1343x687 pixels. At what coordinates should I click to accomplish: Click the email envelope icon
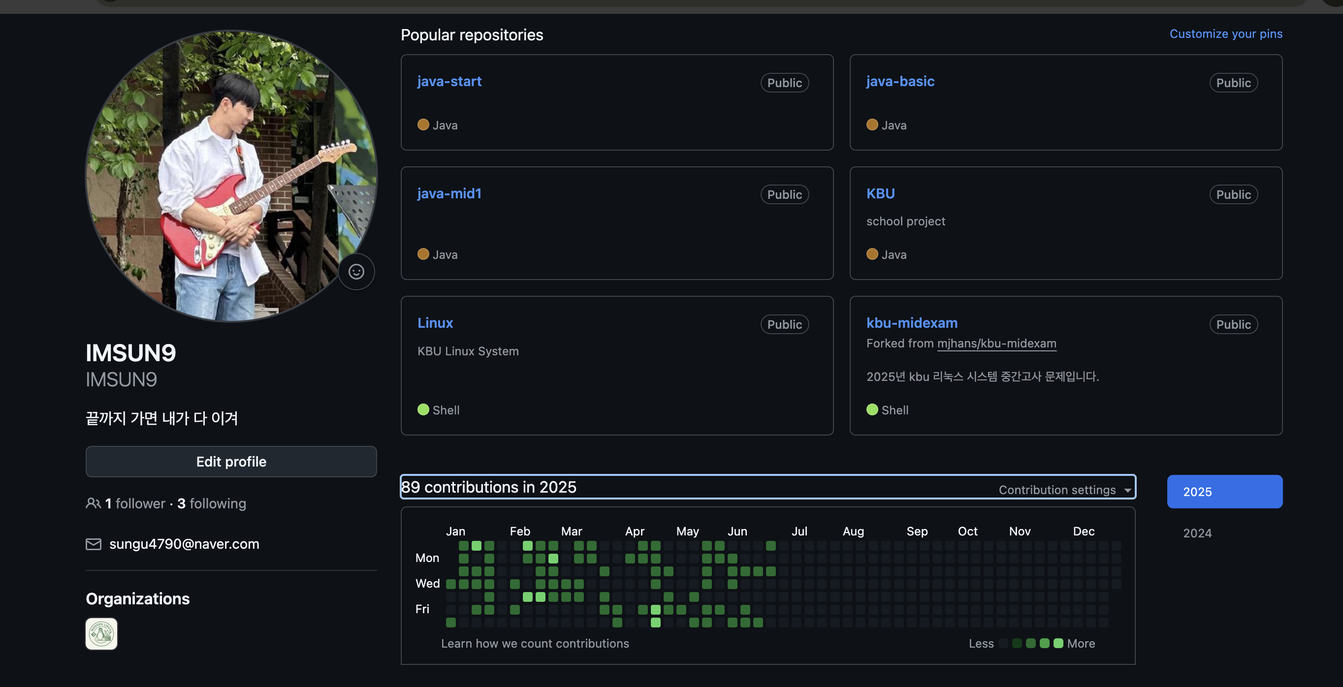(x=94, y=544)
